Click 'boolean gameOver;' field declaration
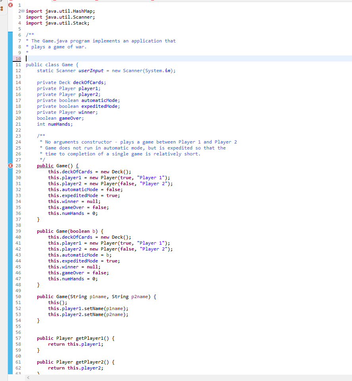The image size is (352, 381). coord(60,118)
